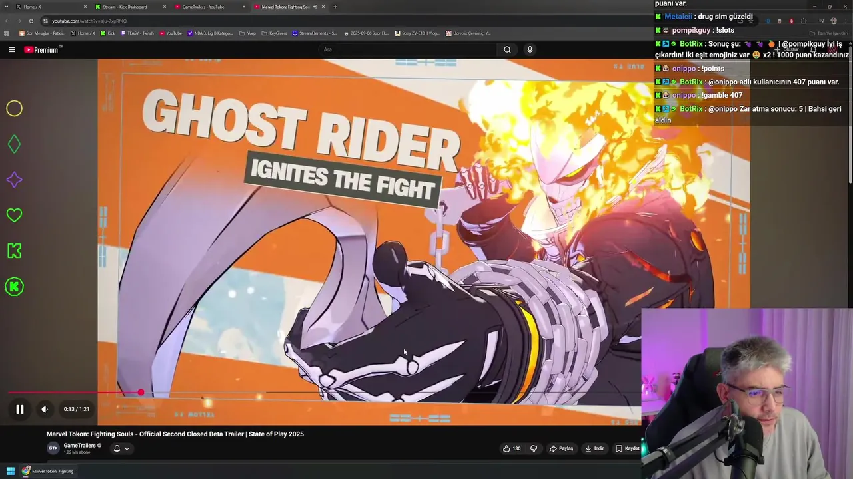Open Chrome three-dot menu

(x=846, y=21)
